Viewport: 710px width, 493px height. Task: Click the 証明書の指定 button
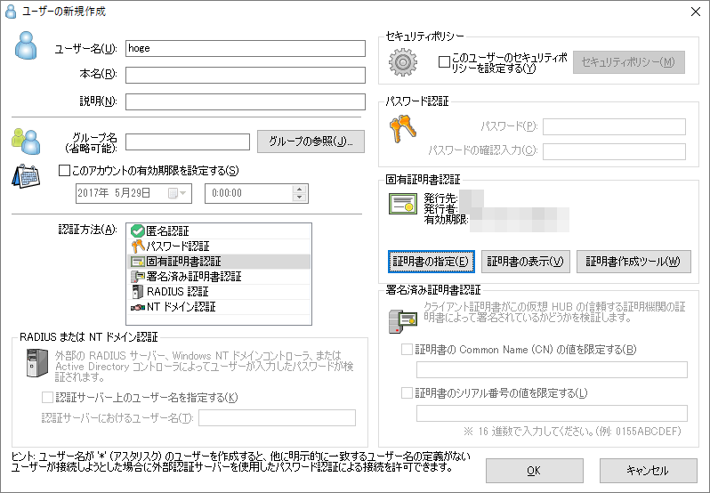coord(432,262)
